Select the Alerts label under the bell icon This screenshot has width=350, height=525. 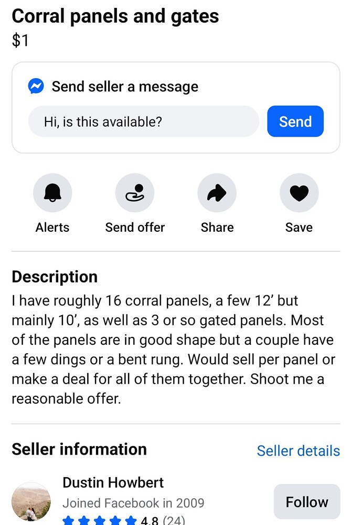click(x=52, y=227)
